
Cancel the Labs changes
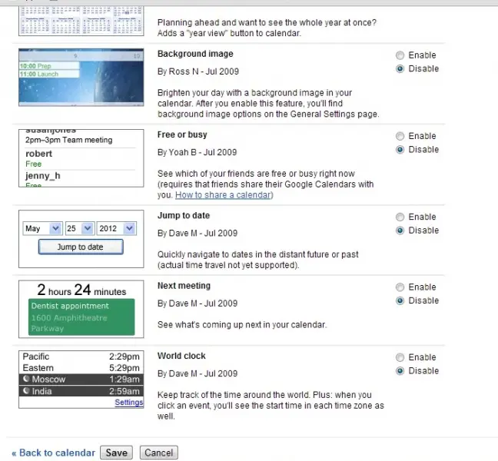click(159, 453)
